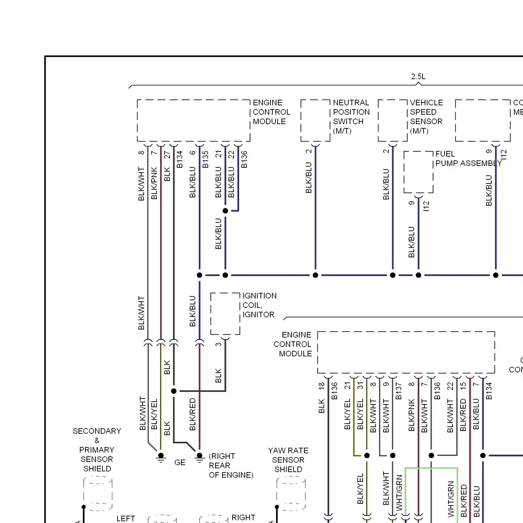
Task: Click the 2.5L label at the top
Action: point(418,76)
